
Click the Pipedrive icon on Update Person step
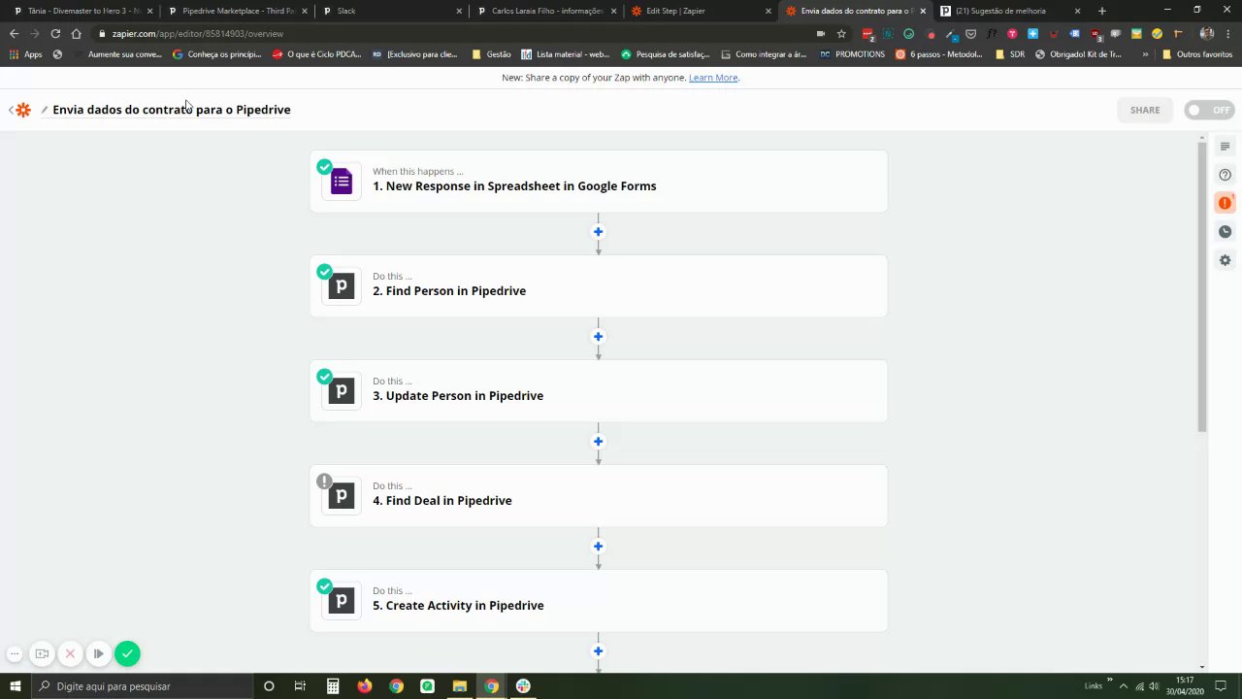click(341, 391)
